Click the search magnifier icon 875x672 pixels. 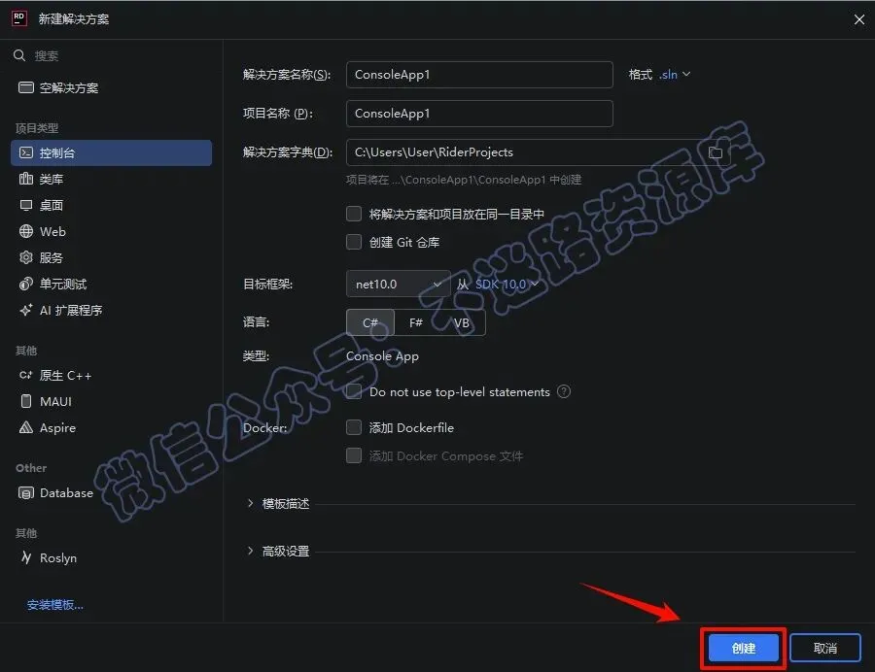(x=19, y=55)
